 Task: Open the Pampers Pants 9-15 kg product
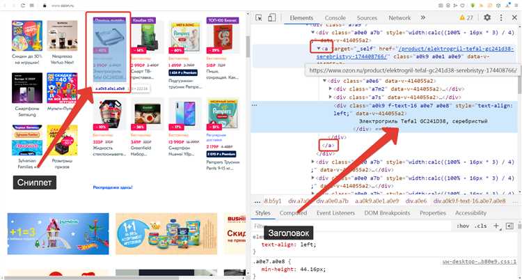[223, 134]
